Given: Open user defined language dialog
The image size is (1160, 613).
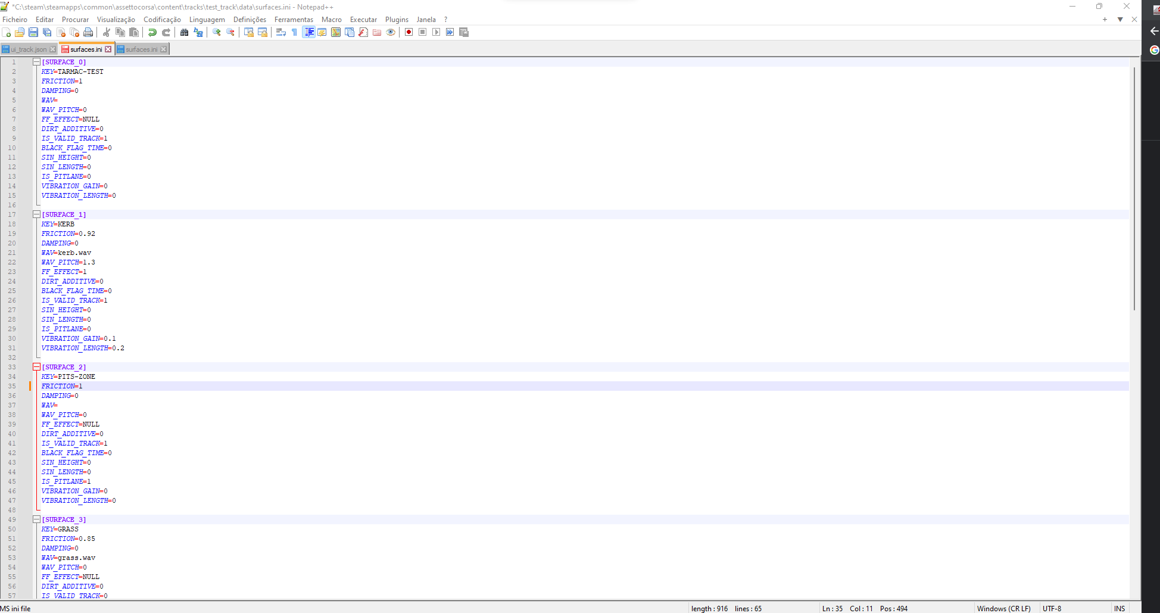Looking at the screenshot, I should pyautogui.click(x=322, y=32).
